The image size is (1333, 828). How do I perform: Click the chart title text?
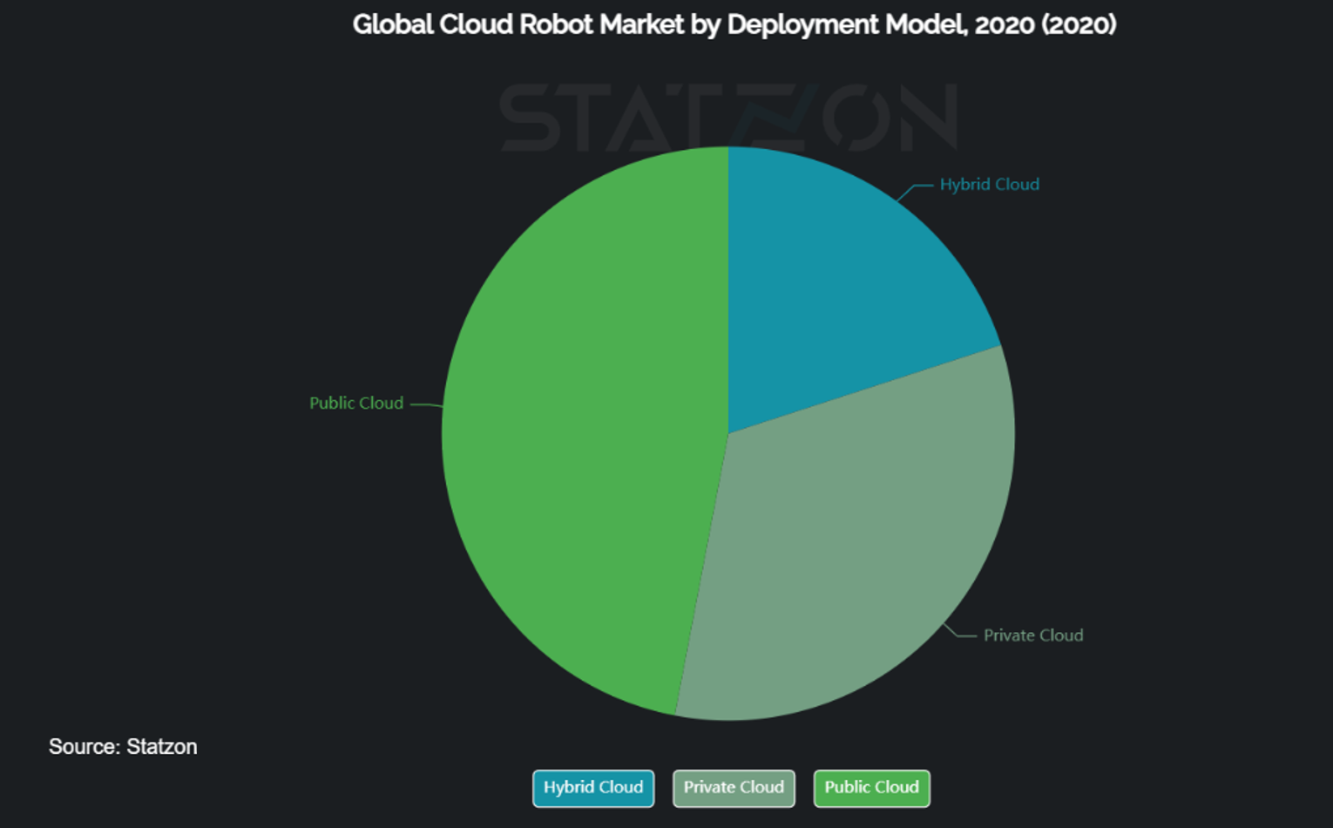tap(734, 24)
